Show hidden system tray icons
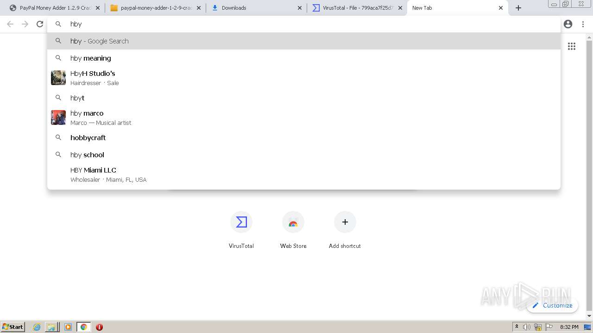Image resolution: width=593 pixels, height=333 pixels. coord(517,327)
